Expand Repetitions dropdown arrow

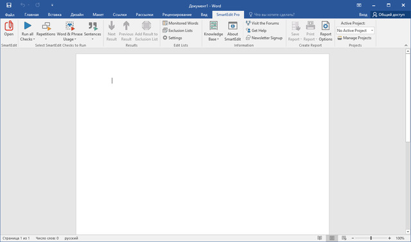click(46, 39)
